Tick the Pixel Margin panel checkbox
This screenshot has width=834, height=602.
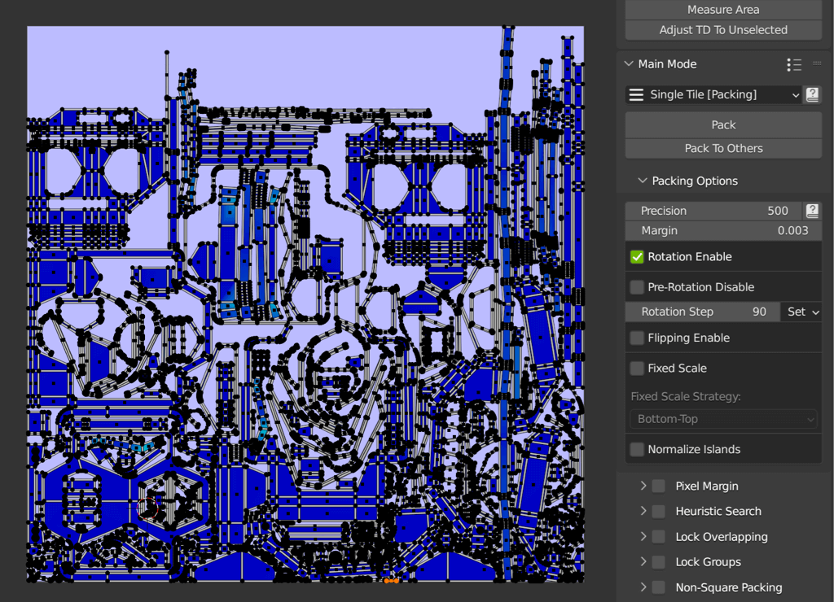pyautogui.click(x=658, y=486)
